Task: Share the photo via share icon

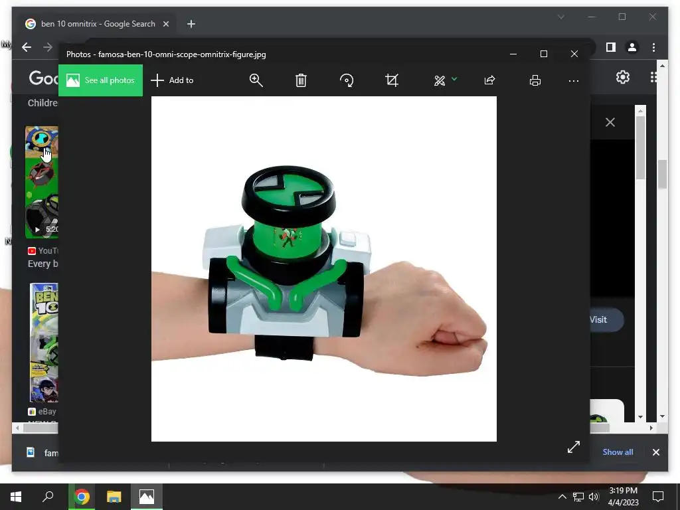Action: tap(489, 80)
